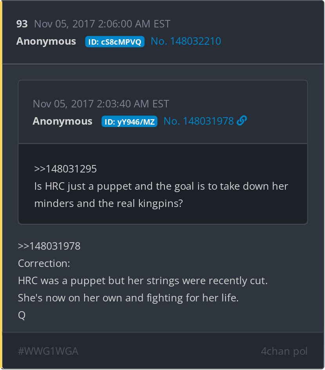Image resolution: width=325 pixels, height=370 pixels.
Task: Open quoted post link No. 148031978
Action: pyautogui.click(x=199, y=121)
